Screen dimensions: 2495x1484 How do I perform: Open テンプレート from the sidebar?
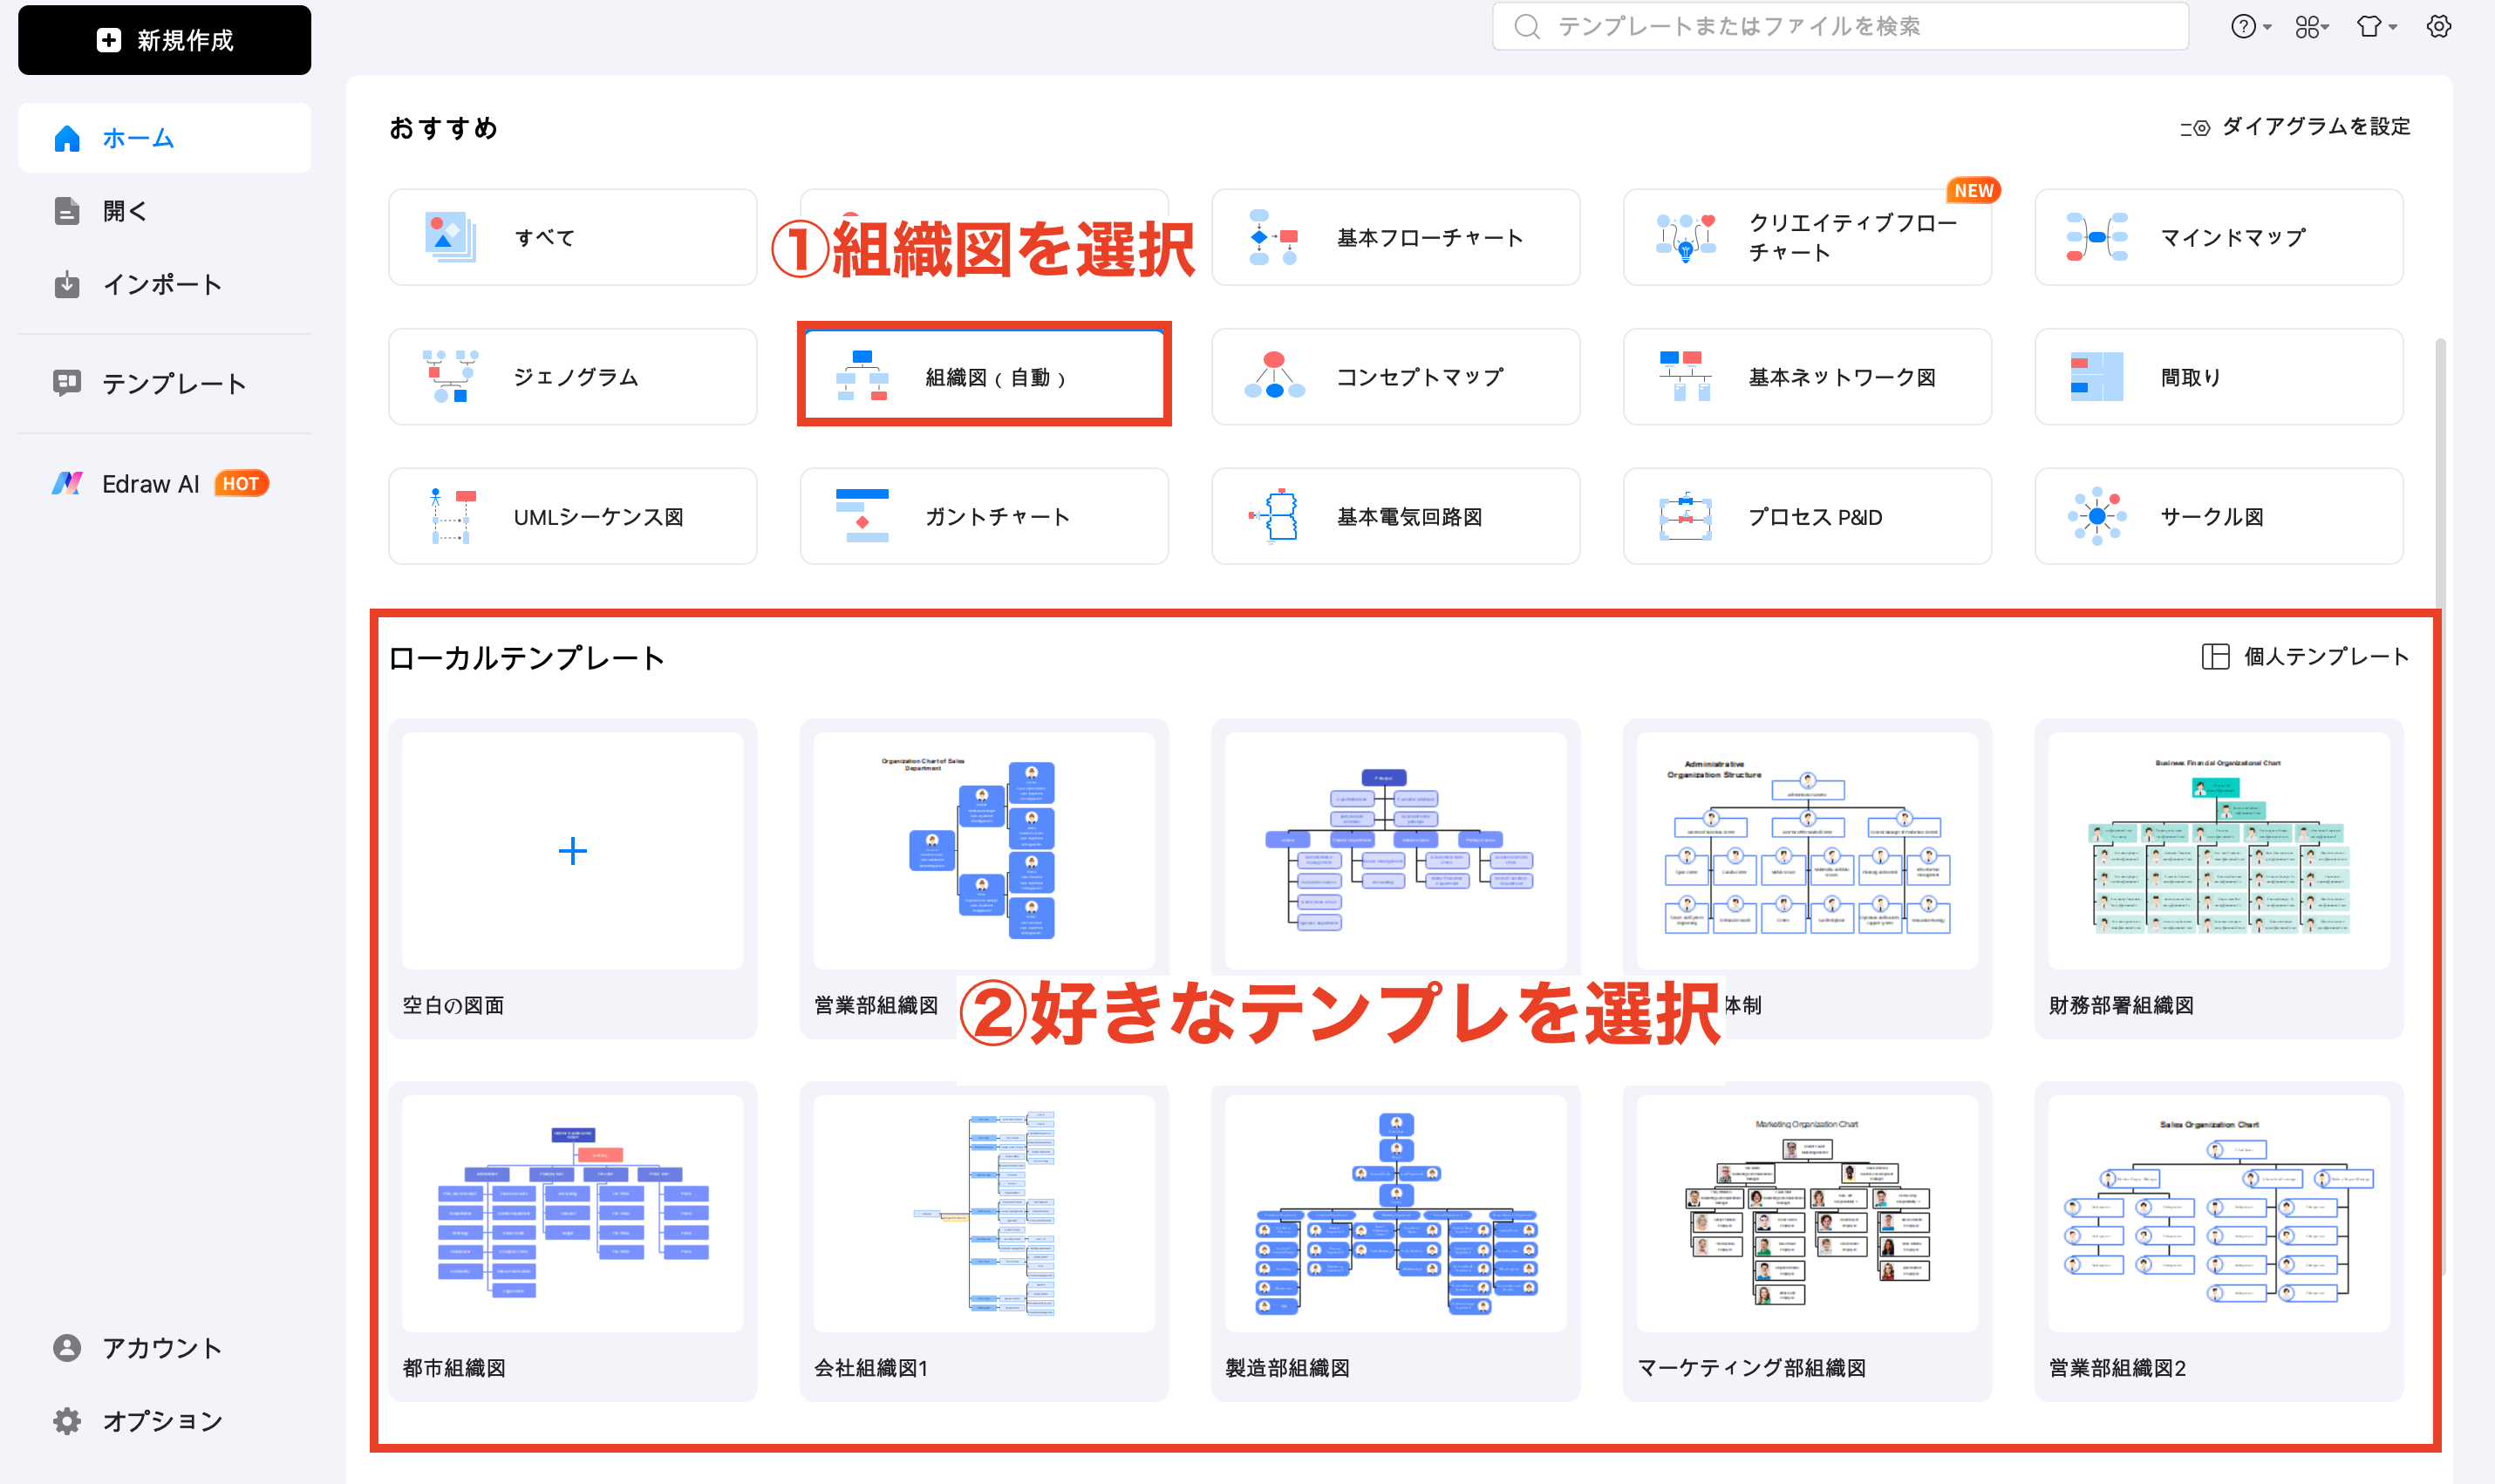[x=173, y=383]
